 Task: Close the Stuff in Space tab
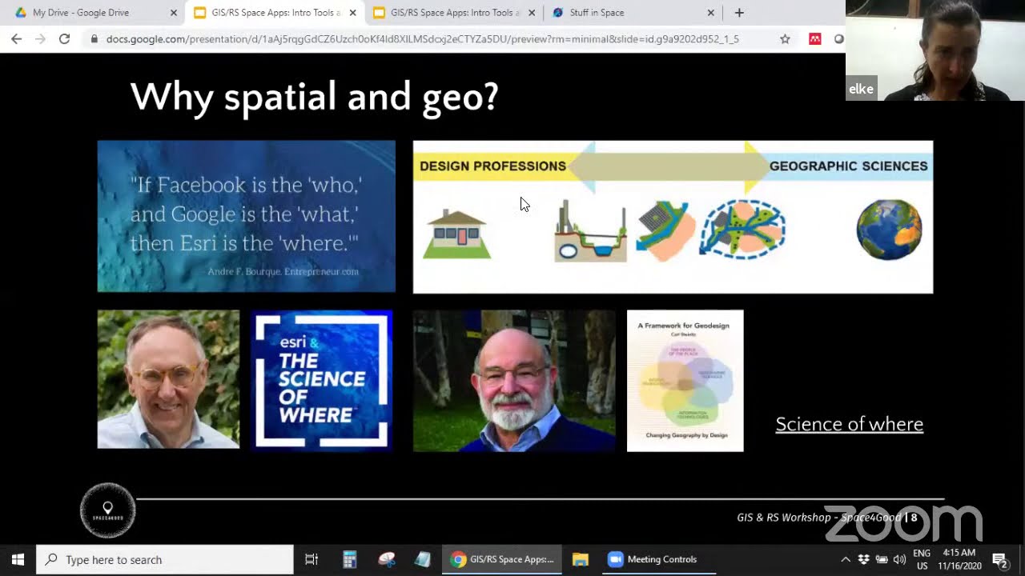[710, 13]
